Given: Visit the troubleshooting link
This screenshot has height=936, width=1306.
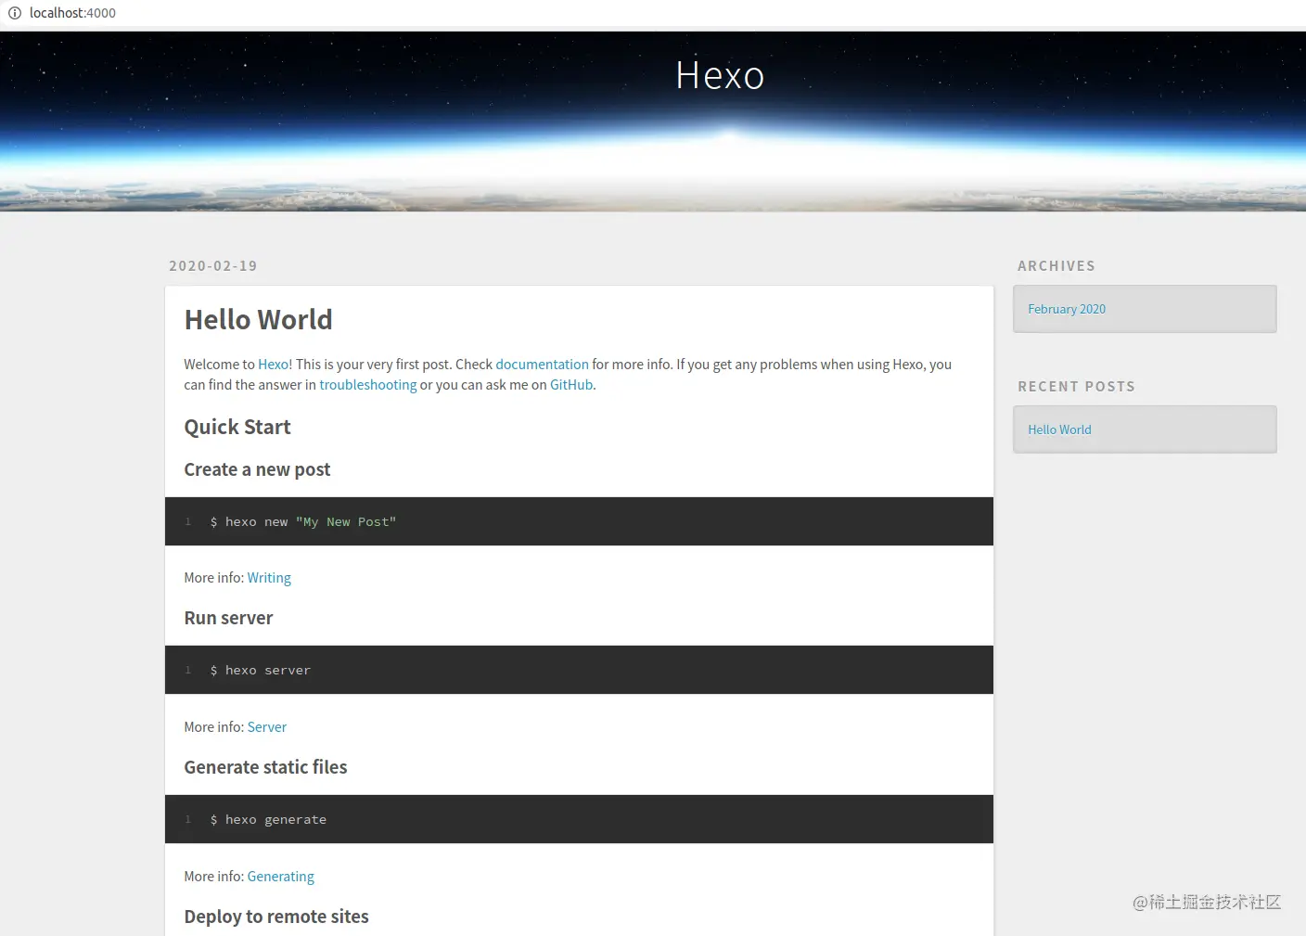Looking at the screenshot, I should (367, 385).
